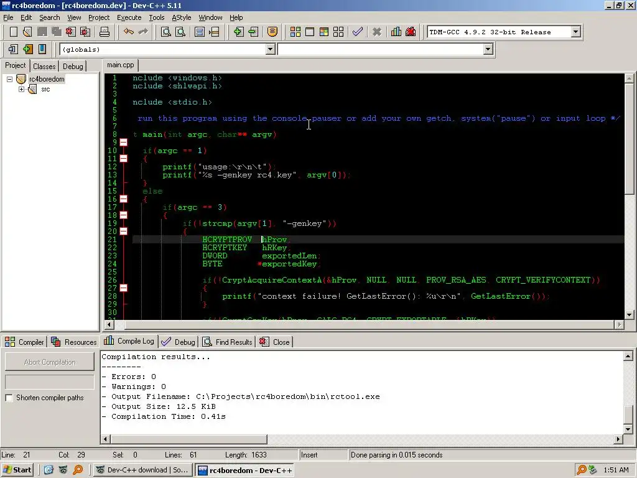The height and width of the screenshot is (478, 637).
Task: Open the TDM-GCC compiler set dropdown
Action: click(575, 32)
